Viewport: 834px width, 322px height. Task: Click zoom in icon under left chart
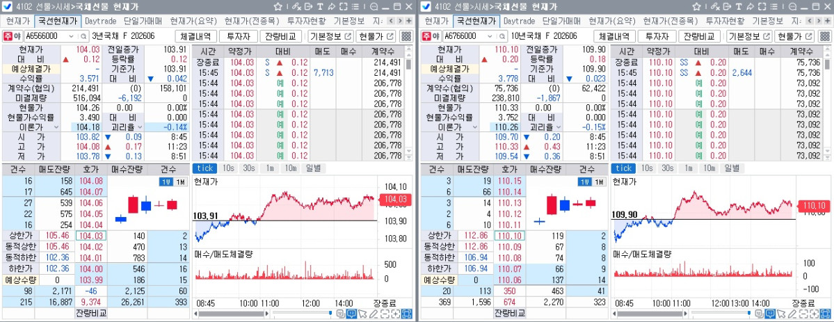coord(396,314)
